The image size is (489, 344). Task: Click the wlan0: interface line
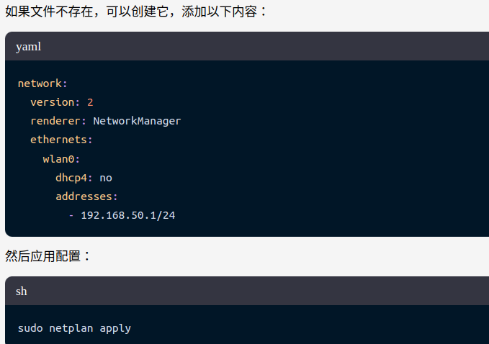[x=61, y=158]
